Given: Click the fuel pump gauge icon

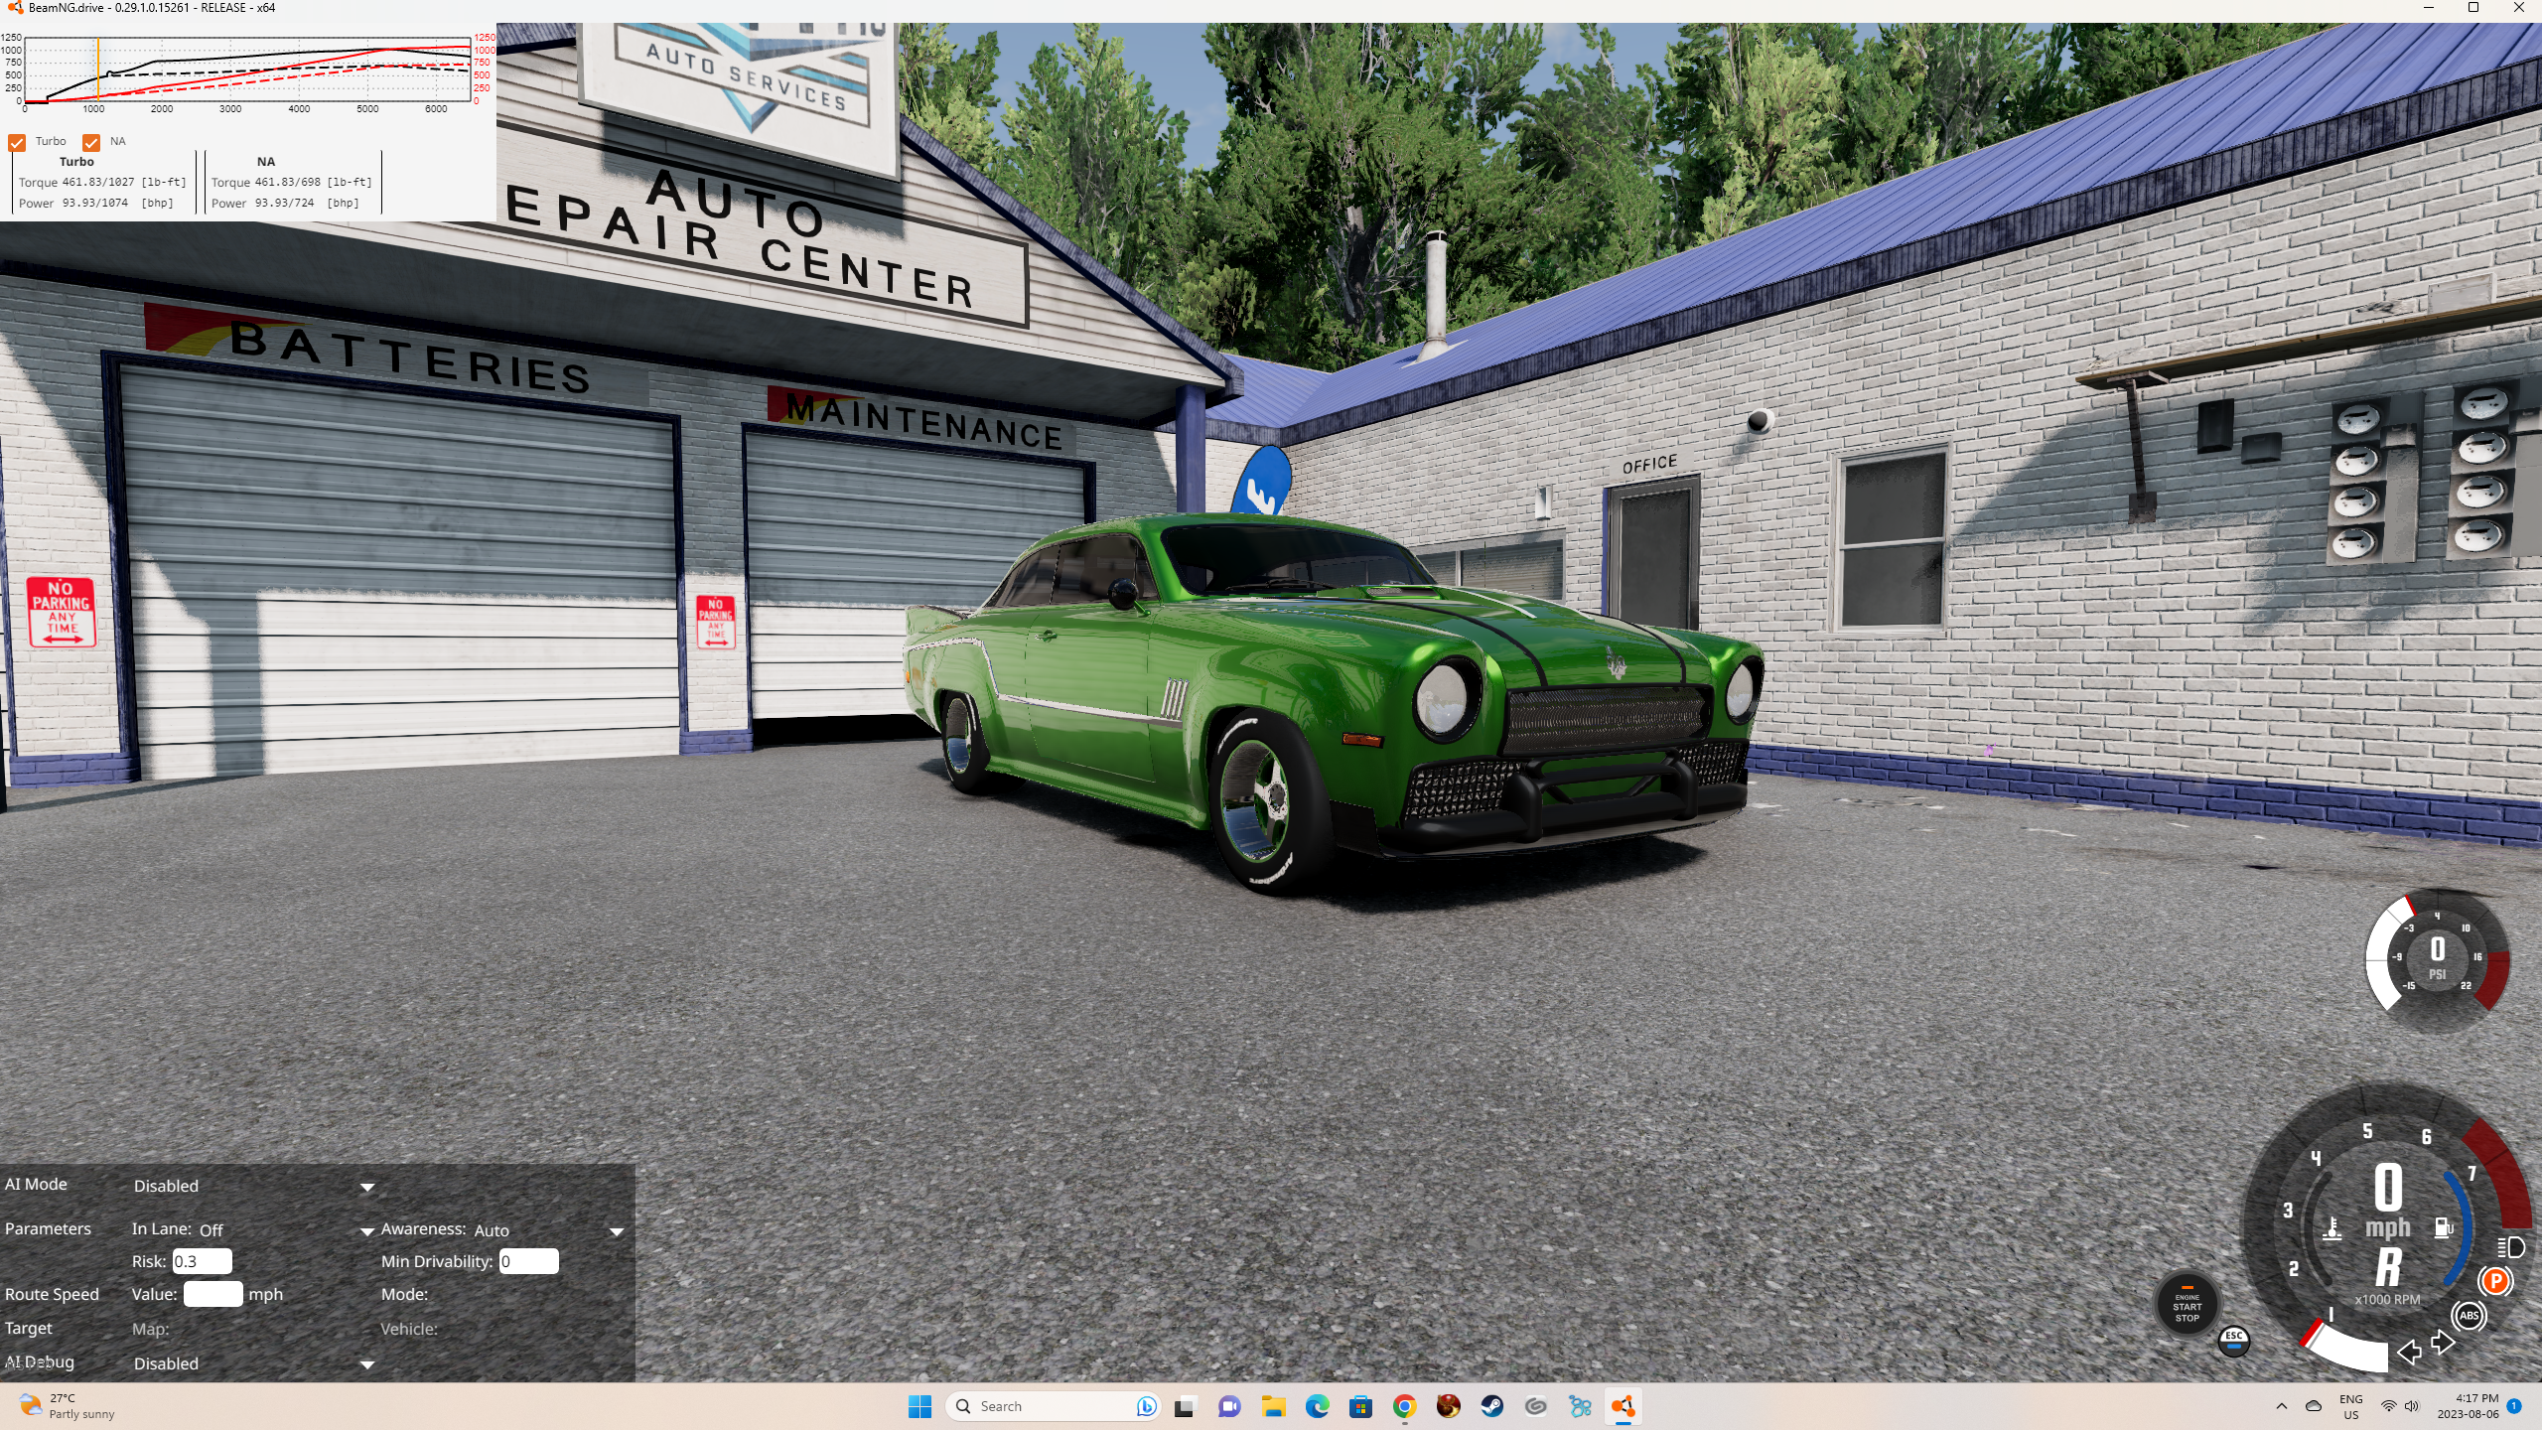Looking at the screenshot, I should tap(2443, 1227).
